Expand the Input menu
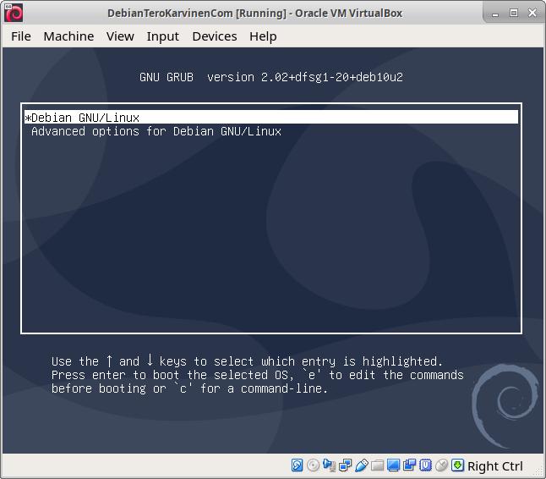This screenshot has height=479, width=546. pos(162,36)
